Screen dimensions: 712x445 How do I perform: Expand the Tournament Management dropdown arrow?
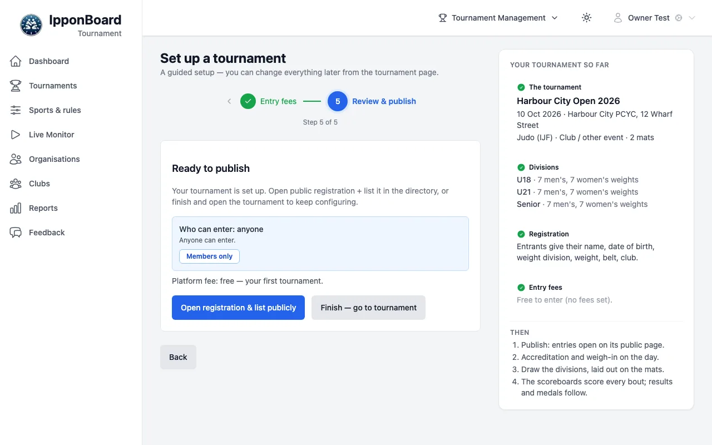coord(555,18)
